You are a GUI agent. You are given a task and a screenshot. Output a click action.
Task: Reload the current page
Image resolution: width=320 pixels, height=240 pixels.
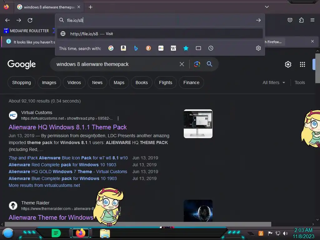tap(30, 20)
